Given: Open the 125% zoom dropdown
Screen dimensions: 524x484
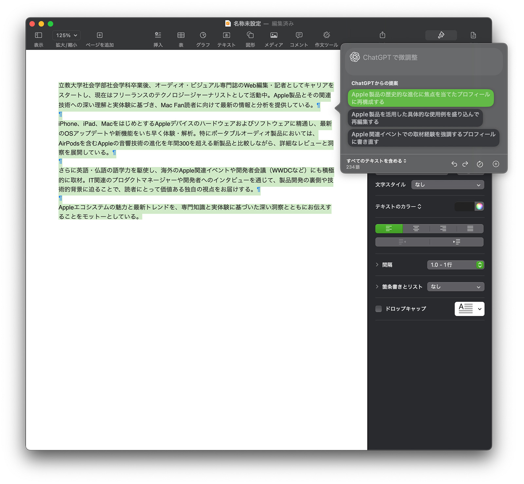Looking at the screenshot, I should (66, 35).
